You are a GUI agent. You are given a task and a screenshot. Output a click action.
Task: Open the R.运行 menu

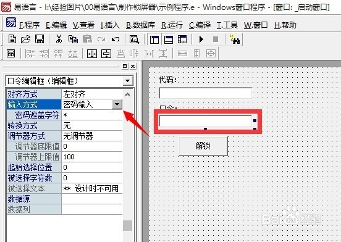tap(172, 25)
